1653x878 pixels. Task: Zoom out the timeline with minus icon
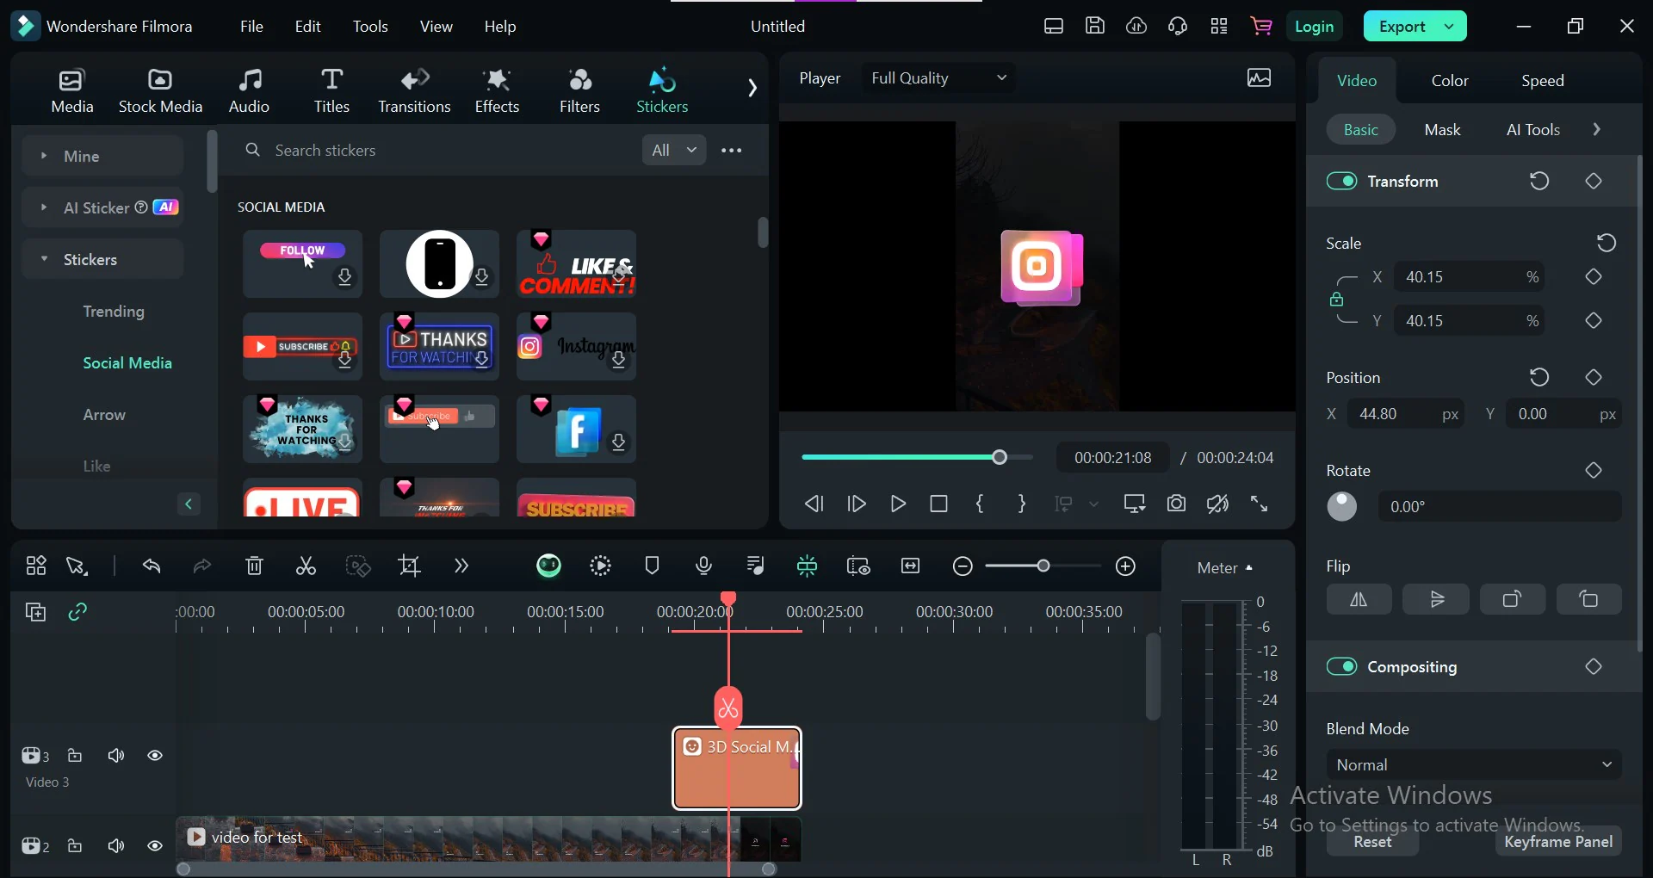point(963,566)
